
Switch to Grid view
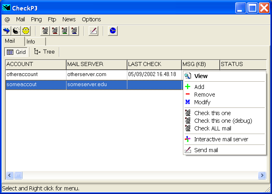click(x=16, y=52)
